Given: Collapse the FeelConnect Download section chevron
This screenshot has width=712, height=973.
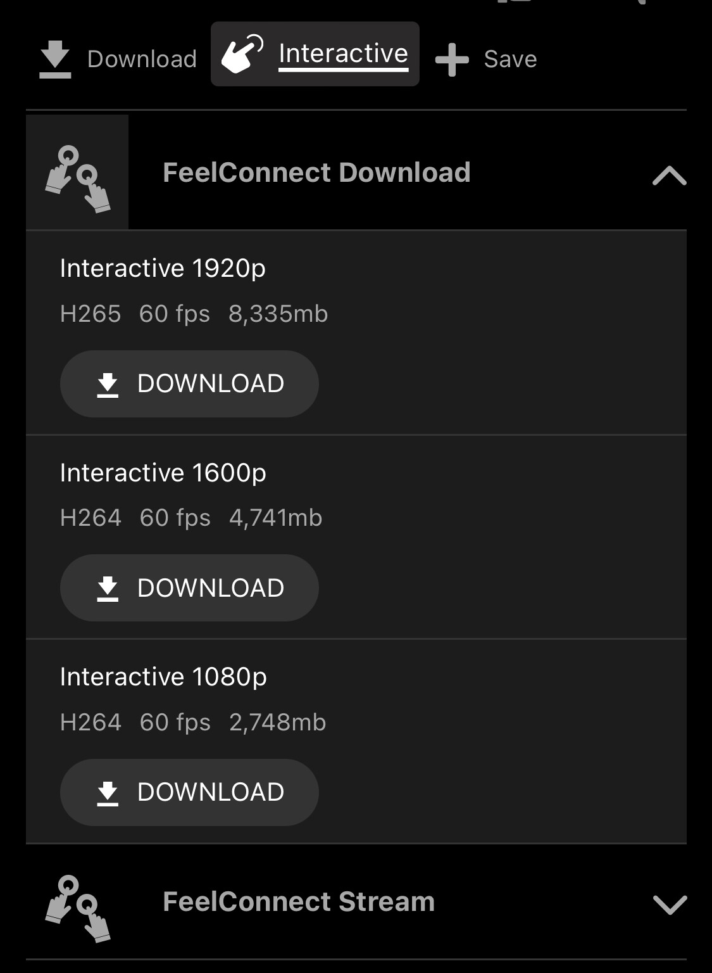Looking at the screenshot, I should pos(669,175).
